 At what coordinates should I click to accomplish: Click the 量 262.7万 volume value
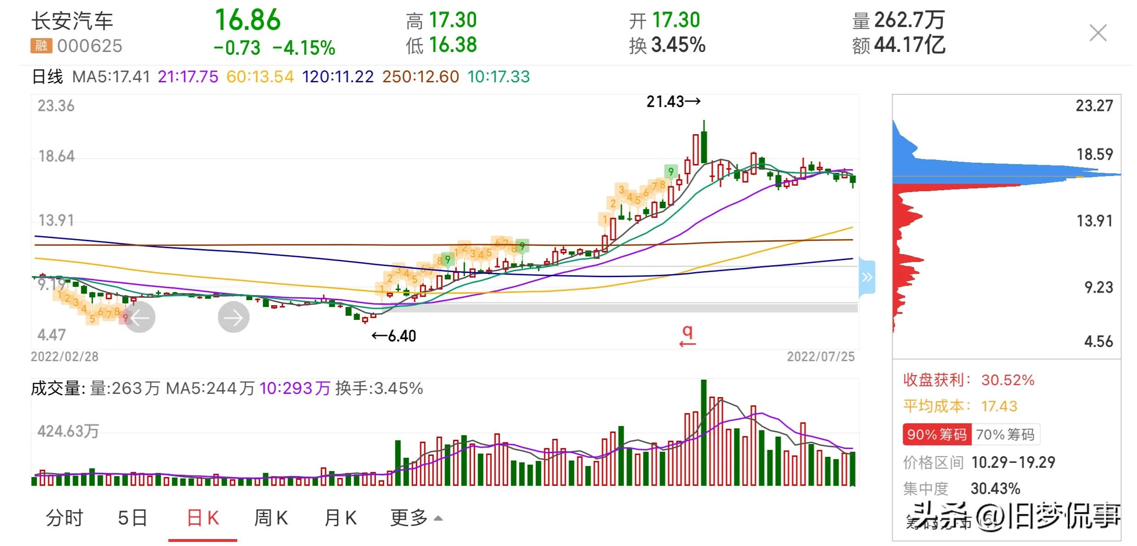tap(909, 20)
